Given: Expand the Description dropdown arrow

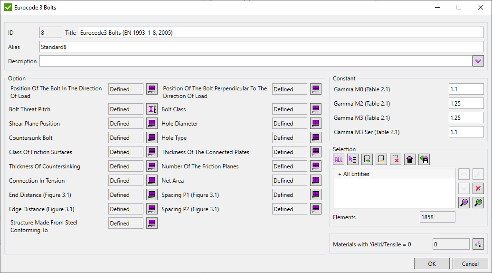Looking at the screenshot, I should click(478, 61).
